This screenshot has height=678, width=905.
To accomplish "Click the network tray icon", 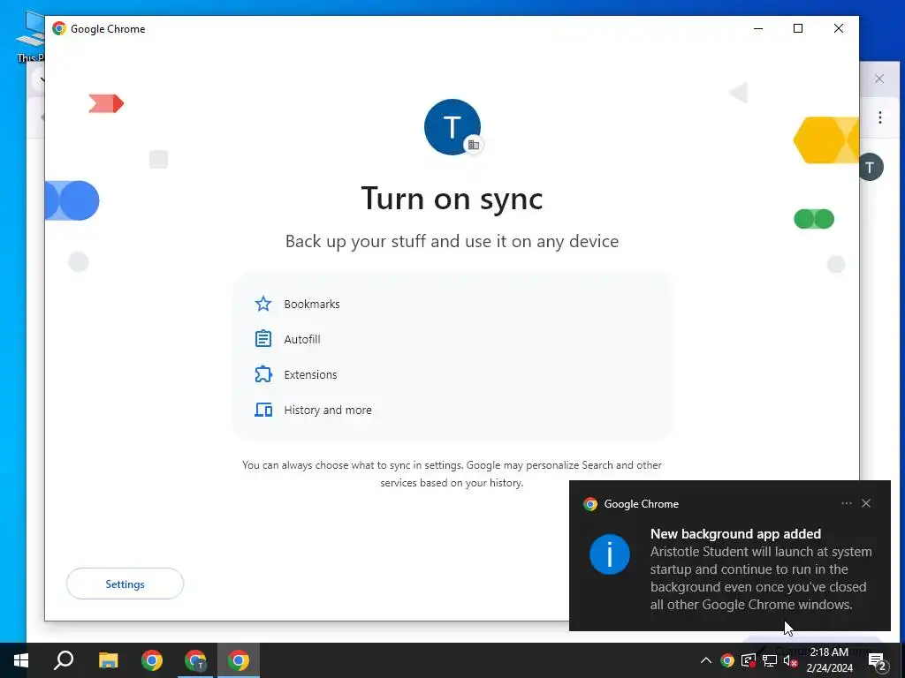I will click(770, 660).
